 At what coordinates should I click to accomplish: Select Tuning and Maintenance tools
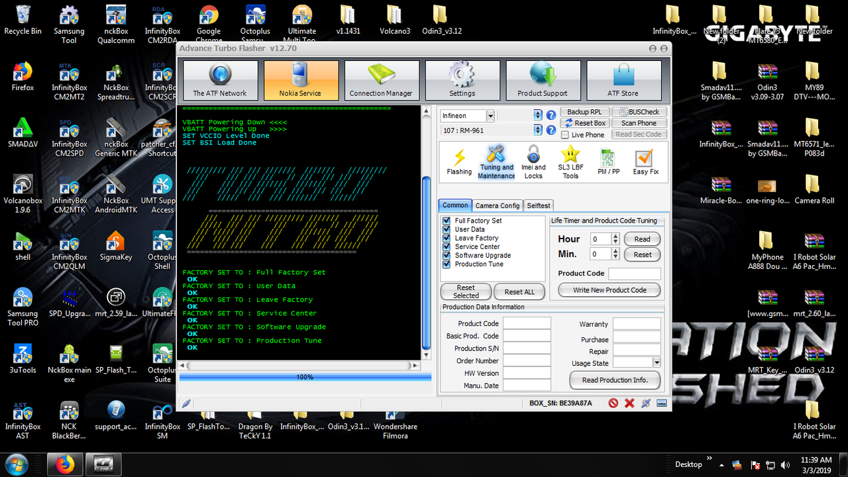pyautogui.click(x=496, y=162)
